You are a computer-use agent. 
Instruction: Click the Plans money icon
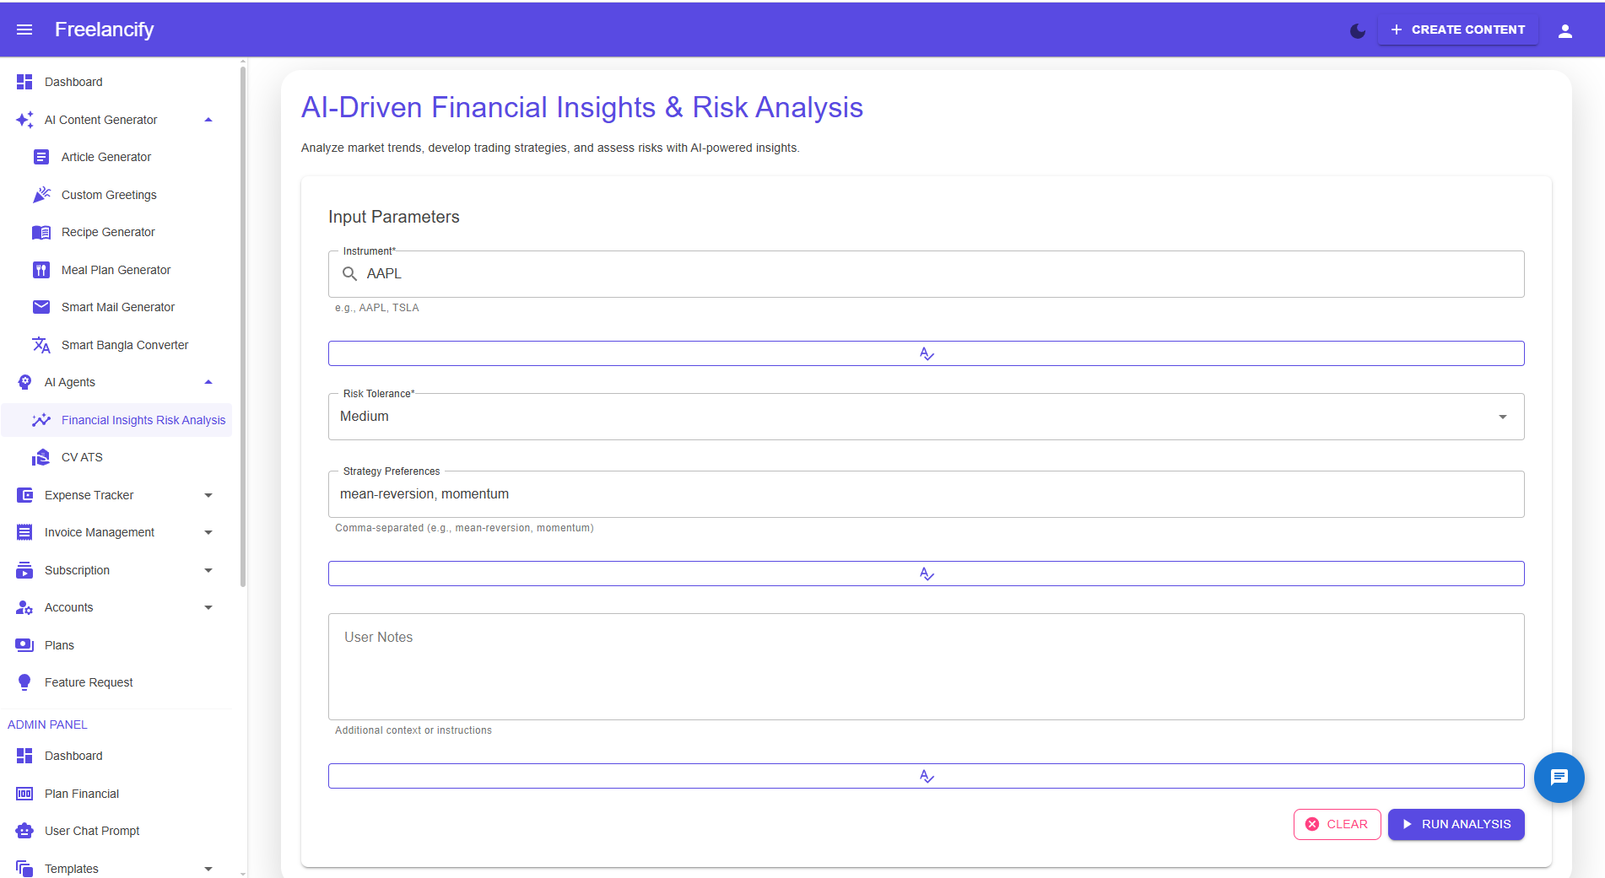tap(24, 645)
